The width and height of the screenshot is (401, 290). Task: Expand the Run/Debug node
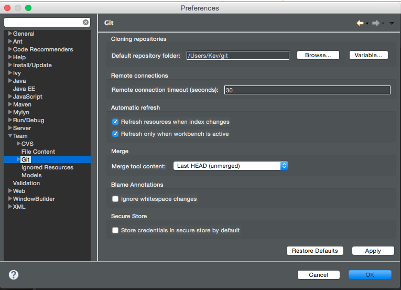coord(10,120)
